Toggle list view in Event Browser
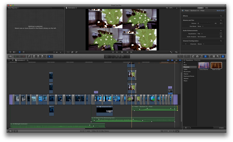Viewport: 233px width, 142px height. click(24, 52)
